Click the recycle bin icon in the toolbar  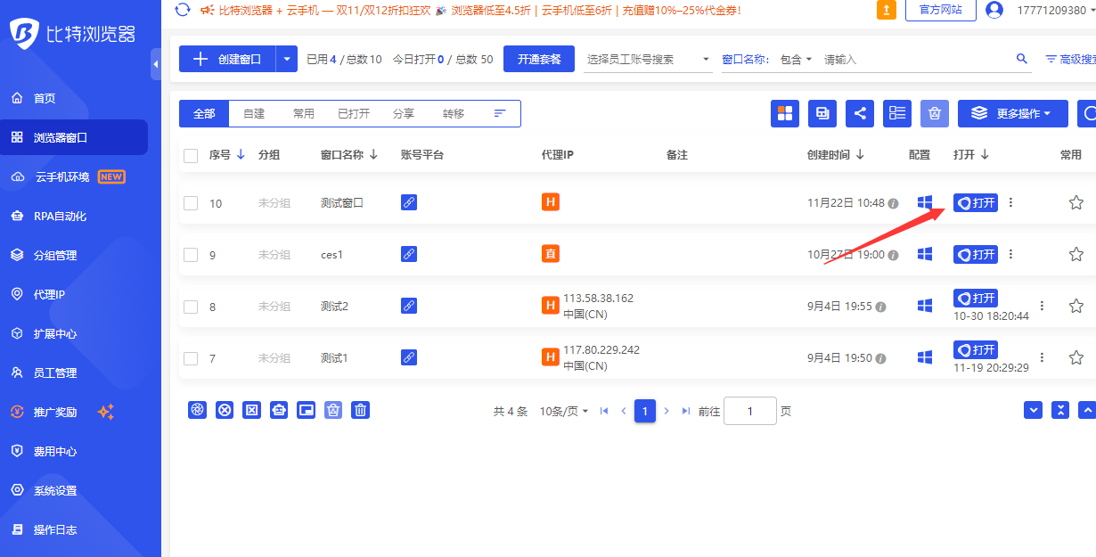point(934,113)
